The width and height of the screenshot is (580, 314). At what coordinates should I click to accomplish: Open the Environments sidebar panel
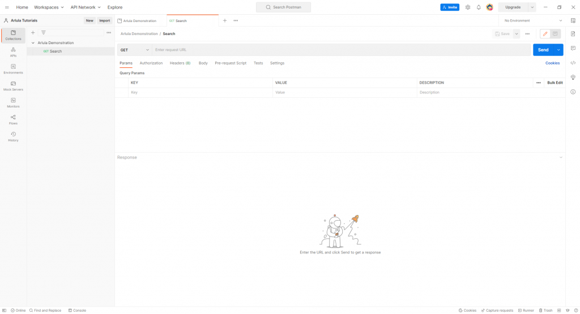(14, 69)
